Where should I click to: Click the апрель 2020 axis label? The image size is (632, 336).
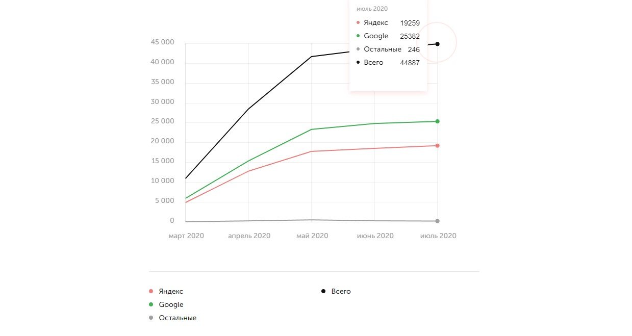[x=249, y=236]
